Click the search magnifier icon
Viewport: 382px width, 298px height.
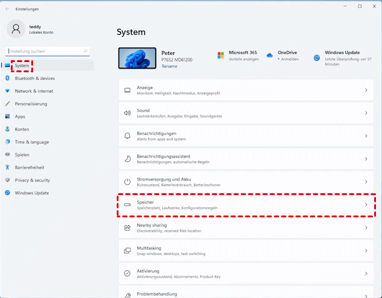coord(85,52)
